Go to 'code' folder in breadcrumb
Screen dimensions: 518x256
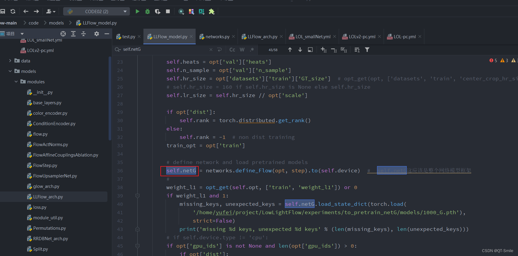34,23
